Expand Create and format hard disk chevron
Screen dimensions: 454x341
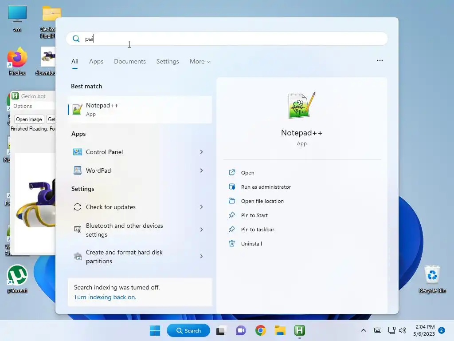point(202,256)
